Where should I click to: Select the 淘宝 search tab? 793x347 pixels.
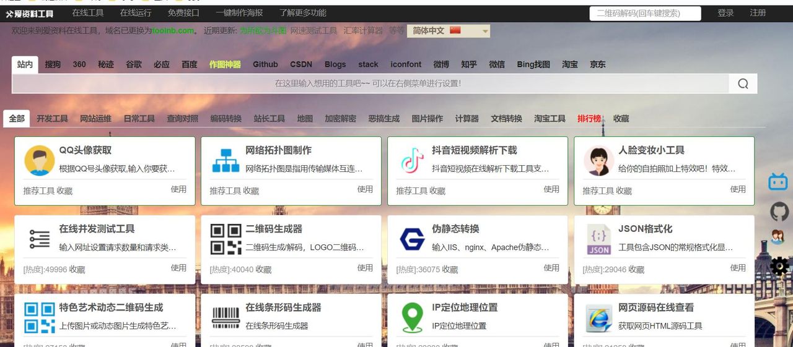click(x=570, y=64)
